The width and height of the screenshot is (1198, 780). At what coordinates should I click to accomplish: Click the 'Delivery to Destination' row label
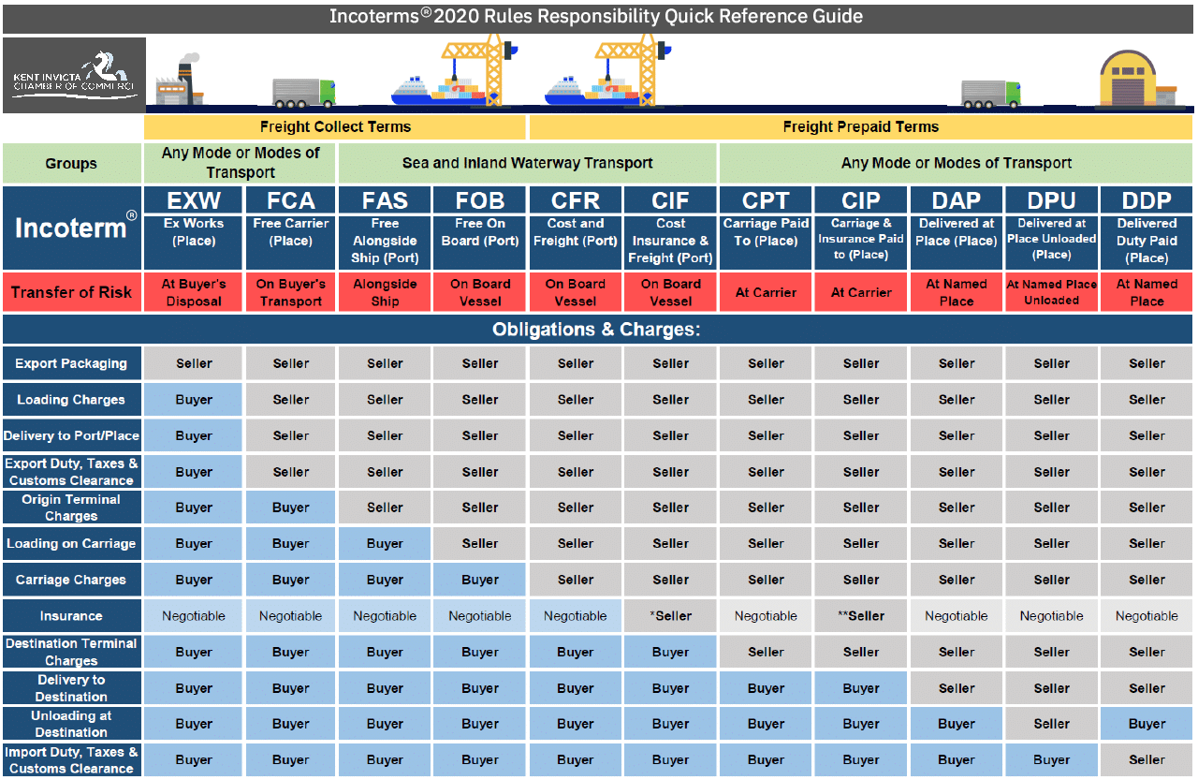coord(71,688)
